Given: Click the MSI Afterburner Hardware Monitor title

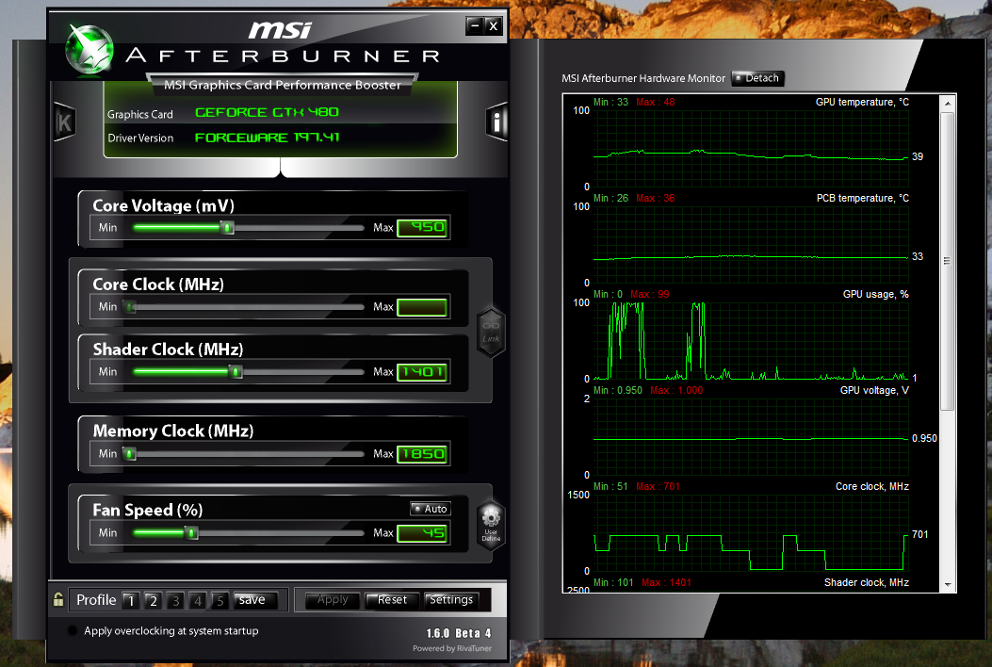Looking at the screenshot, I should click(x=643, y=78).
